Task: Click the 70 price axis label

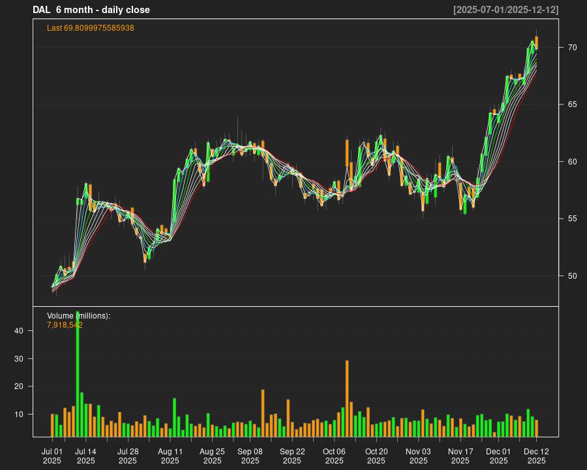Action: tap(572, 48)
